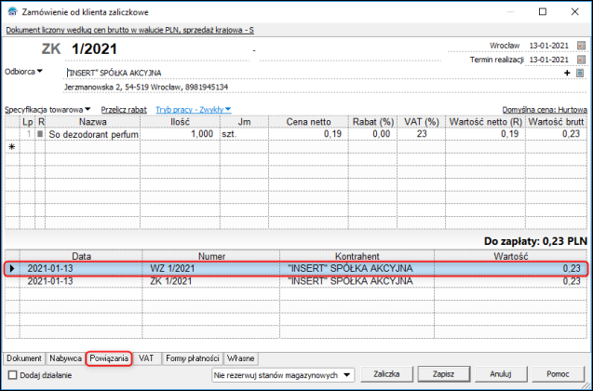Click the application icon in title bar
The width and height of the screenshot is (593, 391).
12,12
